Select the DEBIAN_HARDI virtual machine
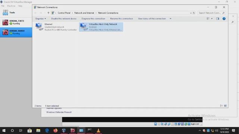The image size is (239, 134). point(16,32)
